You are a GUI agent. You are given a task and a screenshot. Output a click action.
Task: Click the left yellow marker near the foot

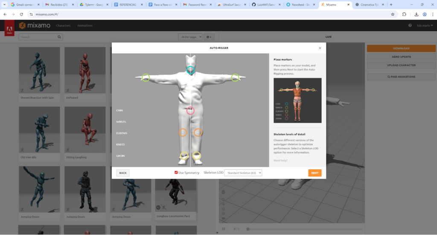[184, 155]
